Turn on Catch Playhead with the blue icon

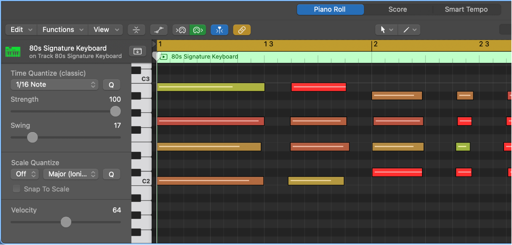pos(219,30)
